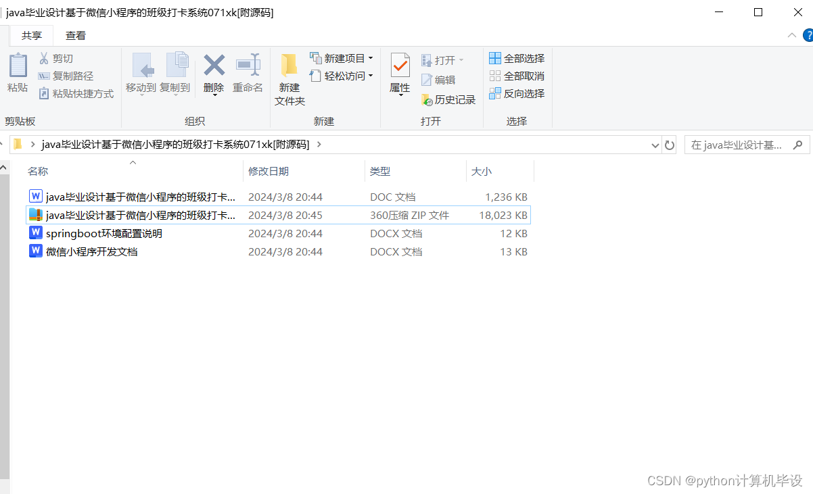Select the springboot环境配置说明 Word icon
The image size is (813, 494).
(36, 233)
